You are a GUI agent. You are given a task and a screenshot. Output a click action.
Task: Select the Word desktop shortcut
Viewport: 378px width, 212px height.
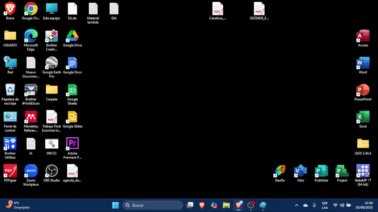click(363, 65)
